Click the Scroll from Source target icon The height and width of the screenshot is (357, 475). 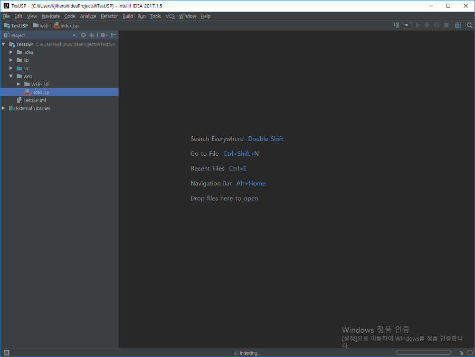[x=83, y=35]
